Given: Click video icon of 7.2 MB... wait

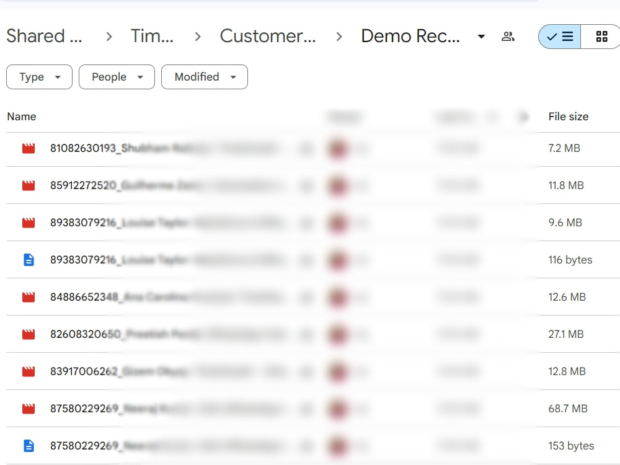Looking at the screenshot, I should coord(29,148).
